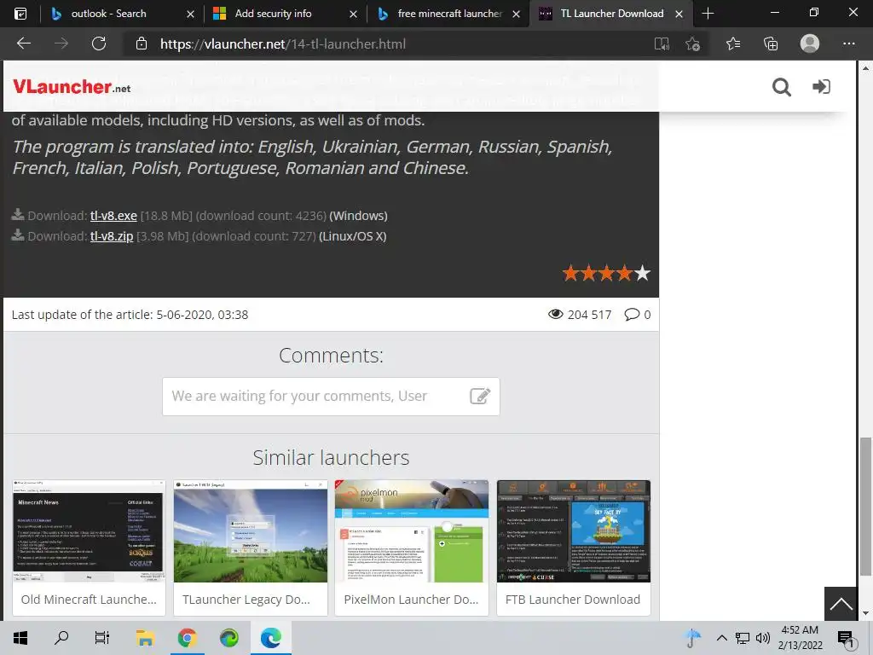Close the 'Add security info' tab

[353, 14]
